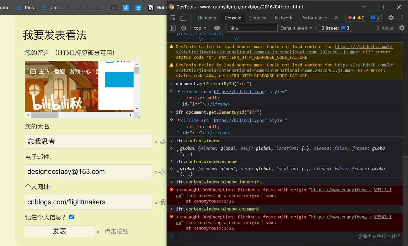Toggle the device toolbar icon
Image resolution: width=408 pixels, height=246 pixels.
pyautogui.click(x=183, y=18)
